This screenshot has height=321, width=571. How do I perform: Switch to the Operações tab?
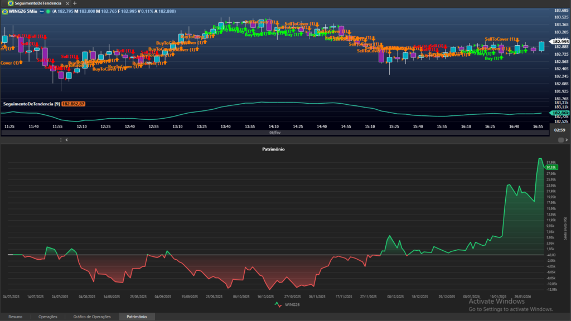pyautogui.click(x=47, y=317)
